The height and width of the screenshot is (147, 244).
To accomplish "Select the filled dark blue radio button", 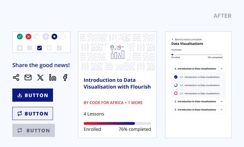I will (54, 37).
